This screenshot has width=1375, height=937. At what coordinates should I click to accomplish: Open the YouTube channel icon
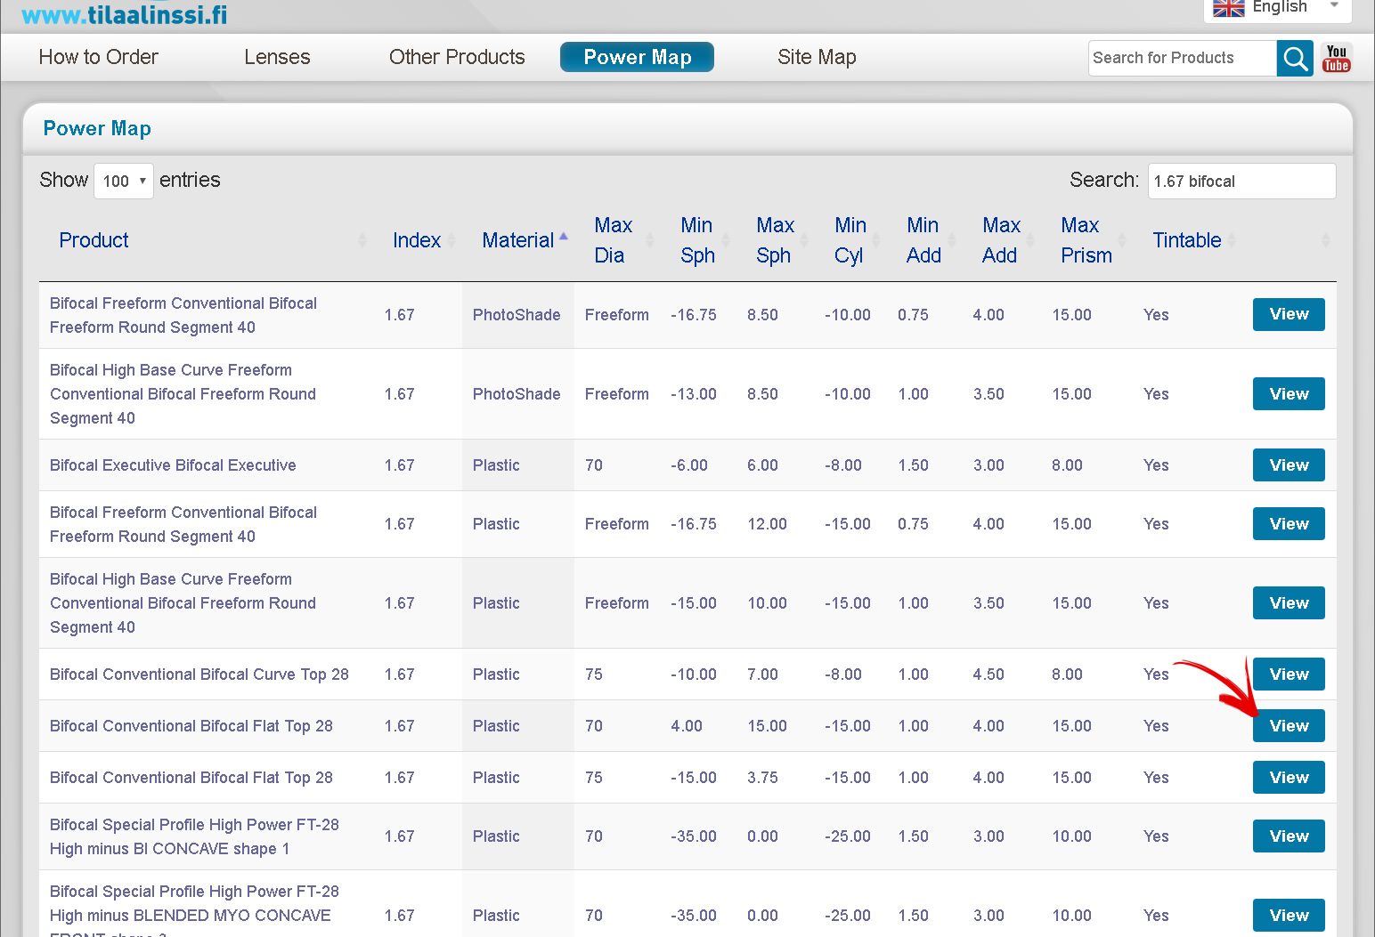click(1336, 59)
